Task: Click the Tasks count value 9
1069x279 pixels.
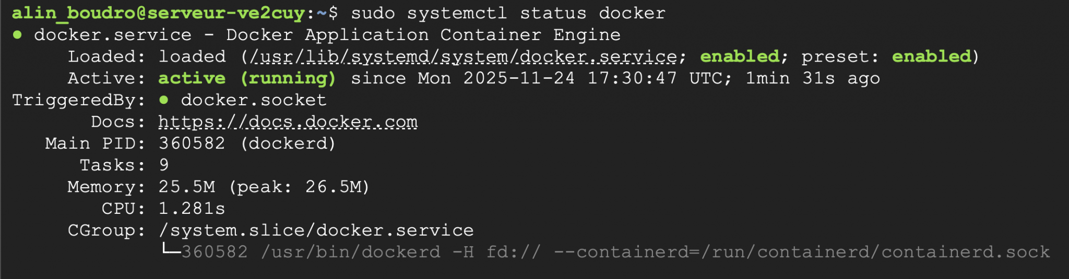Action: point(164,165)
